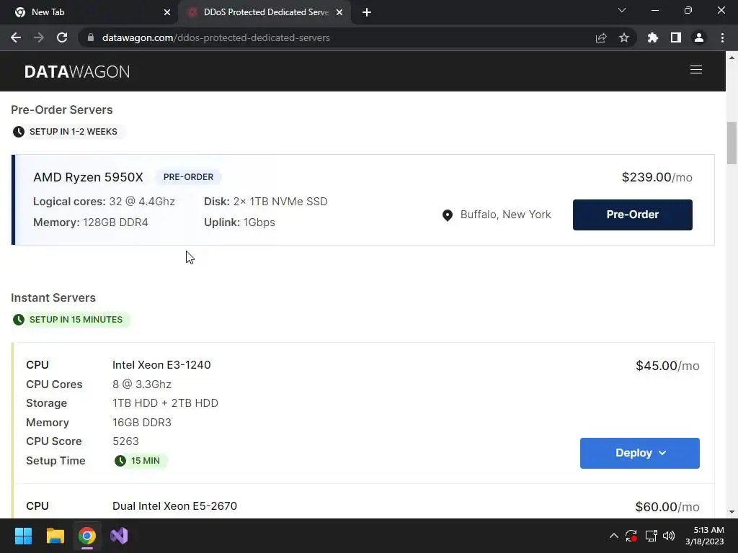The image size is (738, 553).
Task: Click the scrollbar down arrow
Action: click(732, 512)
